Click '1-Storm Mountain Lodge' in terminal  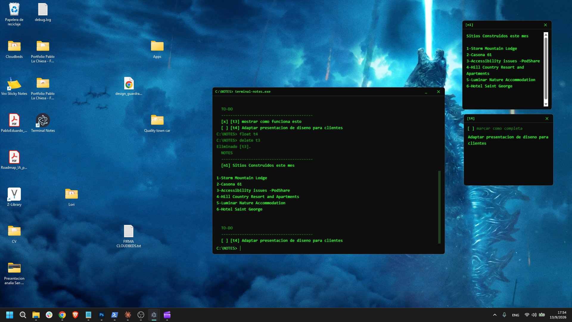(x=242, y=178)
